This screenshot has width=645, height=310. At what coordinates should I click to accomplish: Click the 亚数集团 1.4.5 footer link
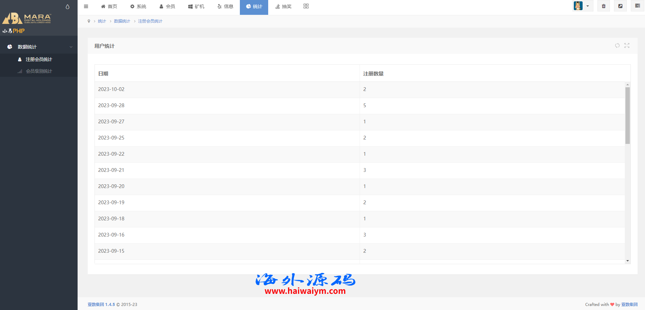click(101, 304)
